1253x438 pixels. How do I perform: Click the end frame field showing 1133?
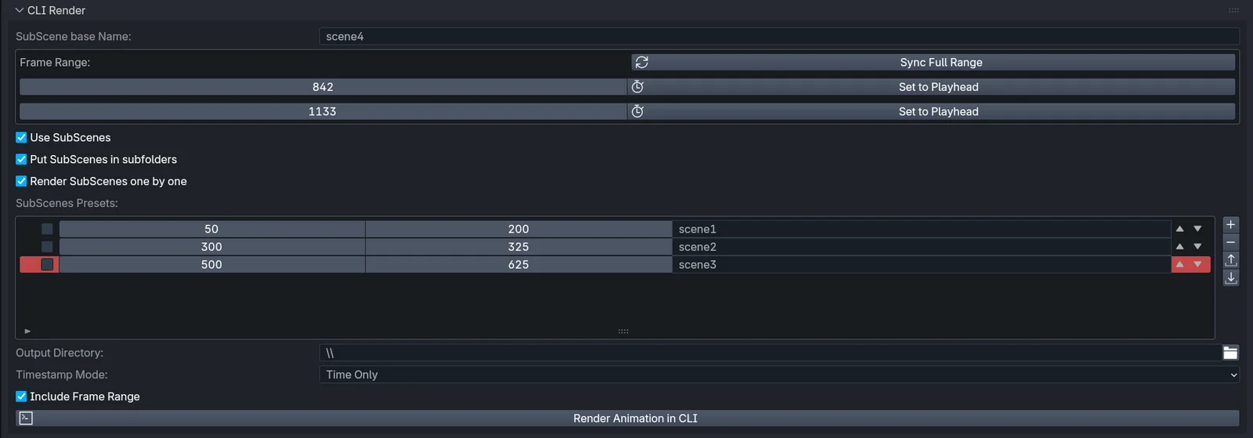pos(322,112)
